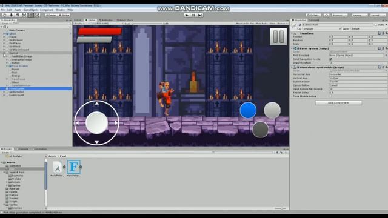Click the joystick handle knob
The width and height of the screenshot is (388, 218).
[x=97, y=123]
